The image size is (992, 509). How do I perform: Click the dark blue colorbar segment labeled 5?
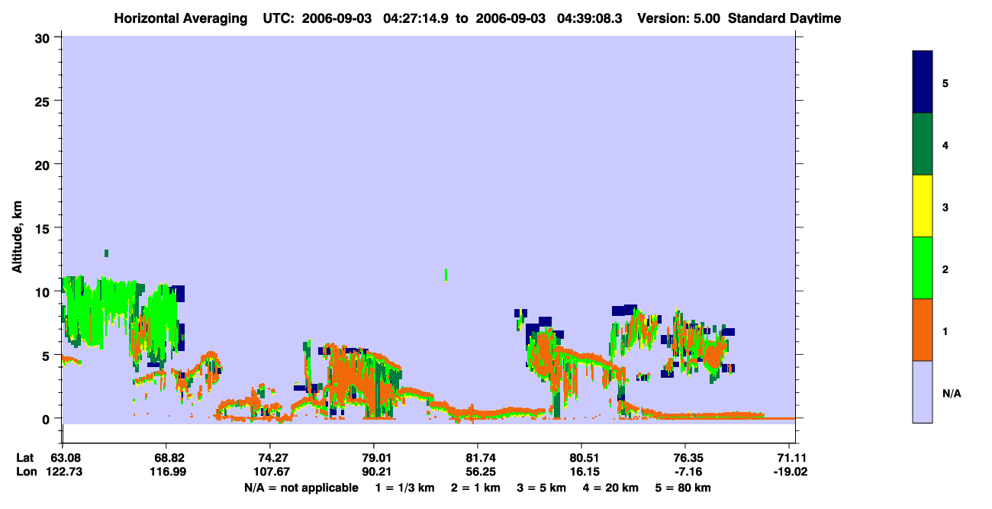pos(923,82)
